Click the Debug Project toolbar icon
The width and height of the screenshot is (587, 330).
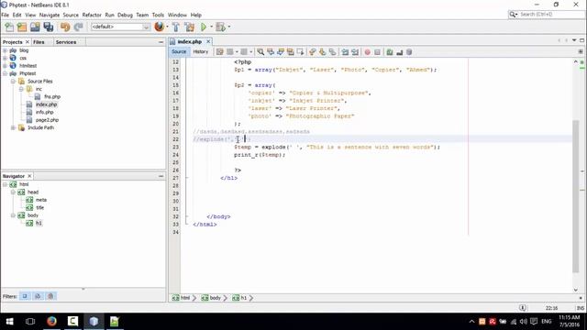pyautogui.click(x=220, y=27)
